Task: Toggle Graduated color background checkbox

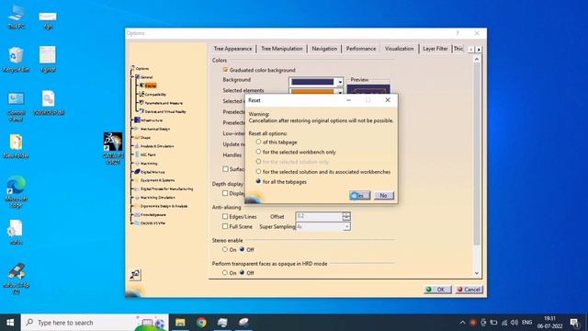Action: pyautogui.click(x=225, y=70)
